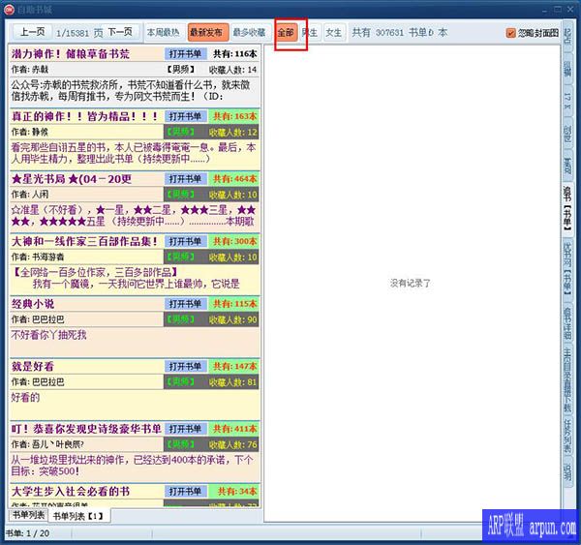The image size is (581, 545).
Task: Select the 最多收藏 sort filter
Action: [249, 32]
